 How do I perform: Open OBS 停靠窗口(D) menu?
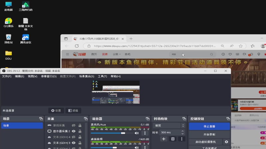click(x=49, y=76)
